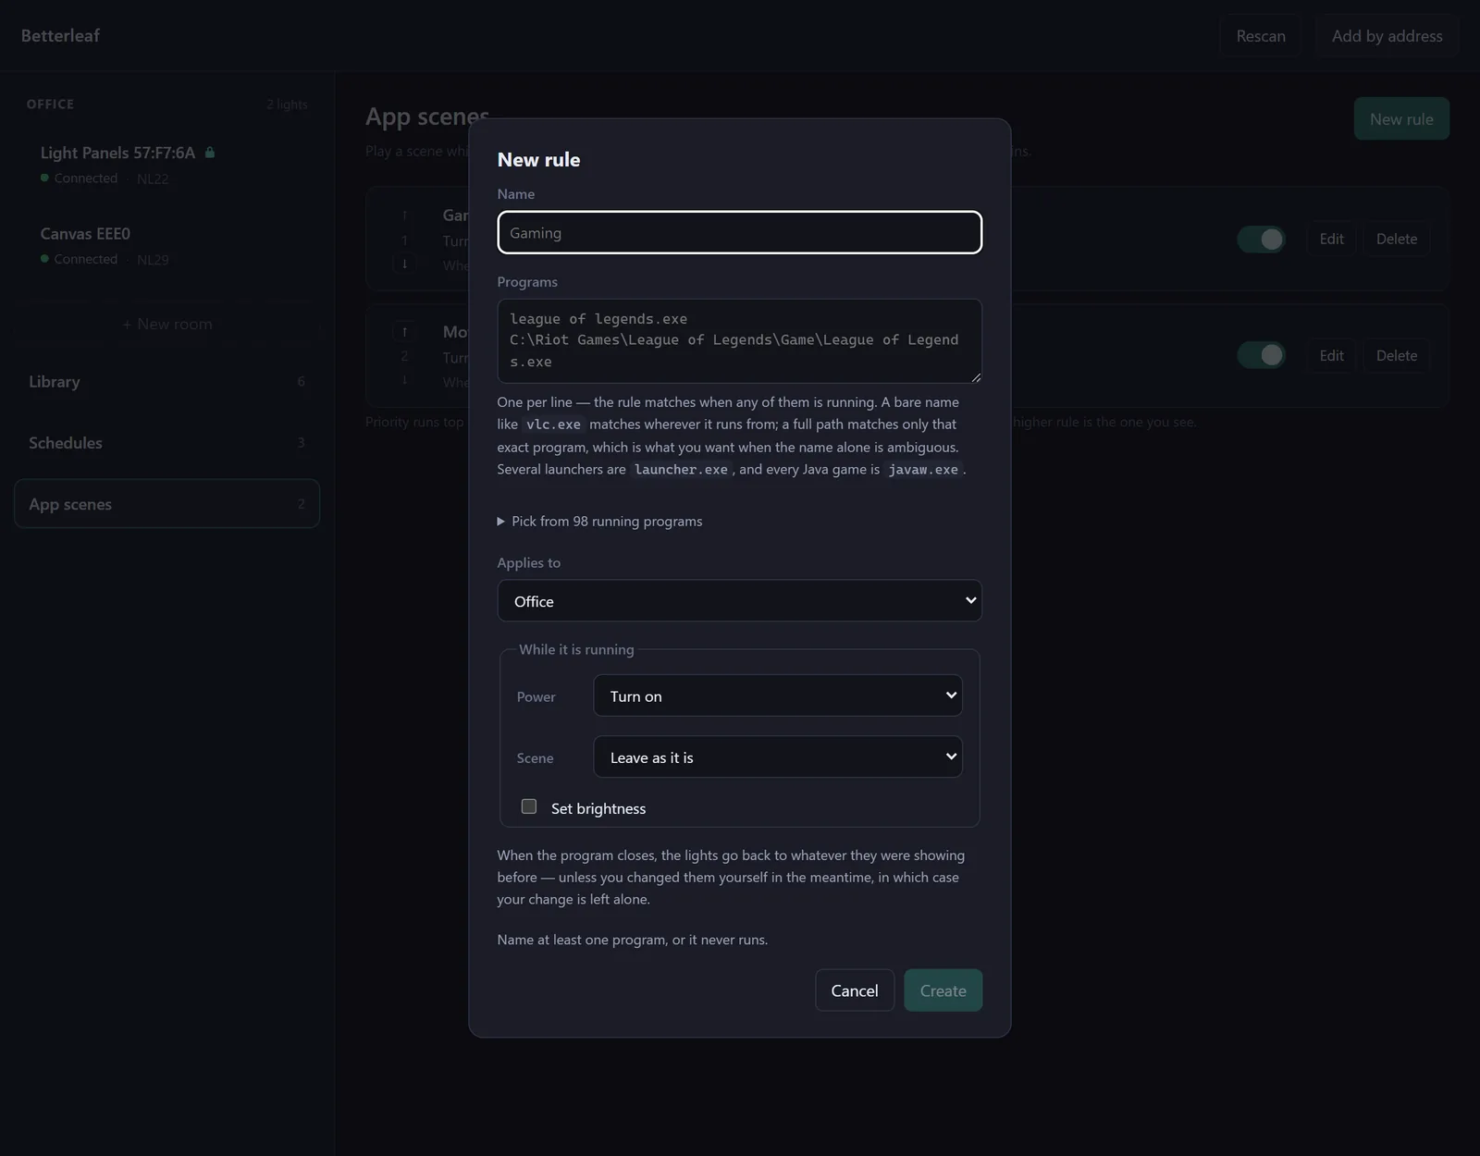Viewport: 1480px width, 1156px height.
Task: Click Edit on the first rule
Action: click(x=1331, y=239)
